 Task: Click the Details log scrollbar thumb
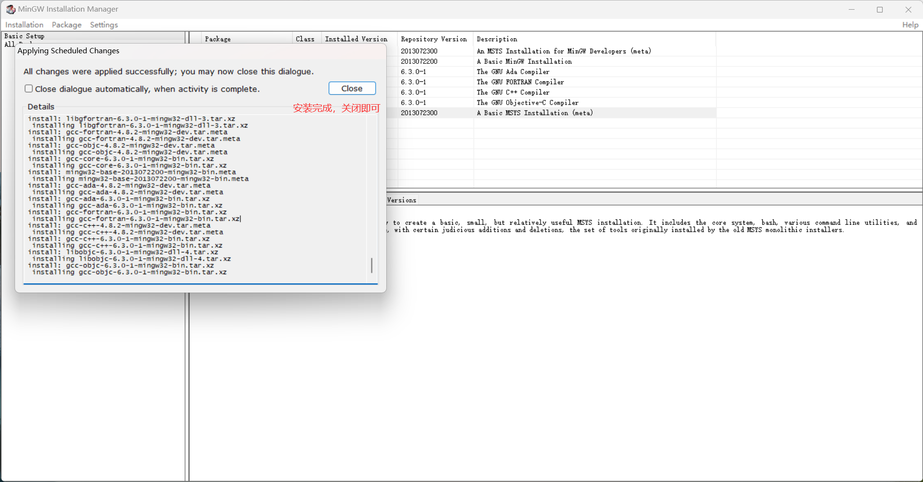(x=372, y=265)
